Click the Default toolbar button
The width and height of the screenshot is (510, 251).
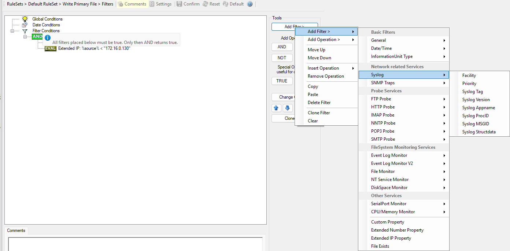(x=233, y=4)
